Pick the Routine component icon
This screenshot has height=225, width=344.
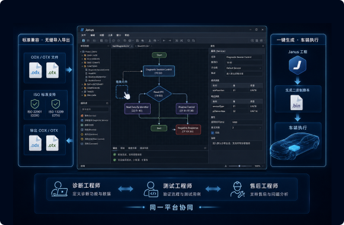(x=82, y=130)
